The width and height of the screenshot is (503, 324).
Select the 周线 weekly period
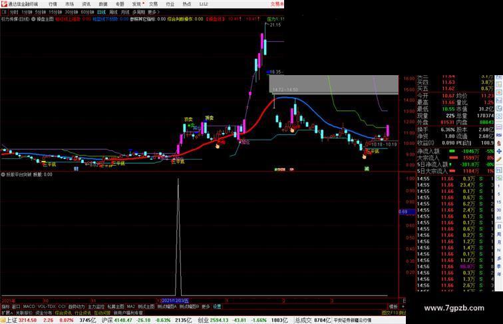[113, 12]
